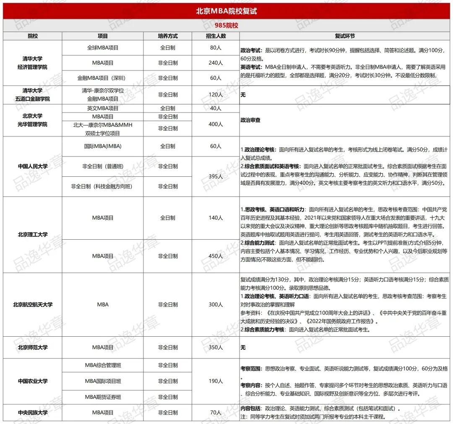Select 中国人民大学 school cell
Image resolution: width=453 pixels, height=424 pixels.
(31, 166)
